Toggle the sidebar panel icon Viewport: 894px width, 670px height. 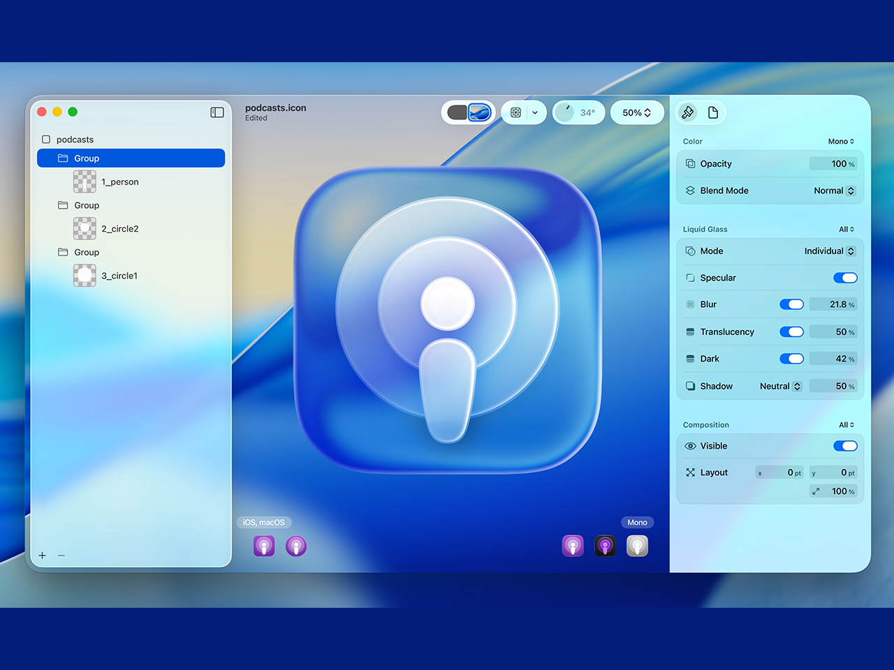click(x=217, y=112)
